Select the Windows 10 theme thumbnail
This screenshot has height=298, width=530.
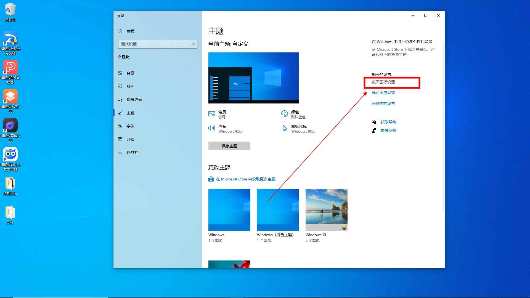(326, 210)
